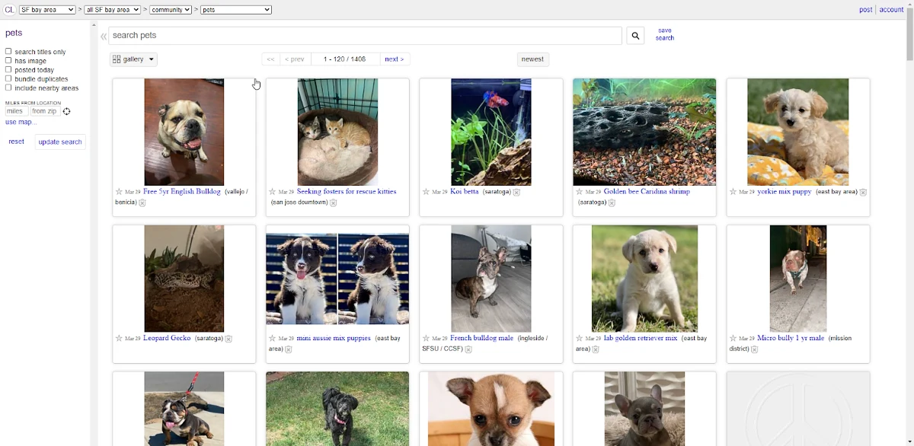Check the has image filter

coord(8,61)
